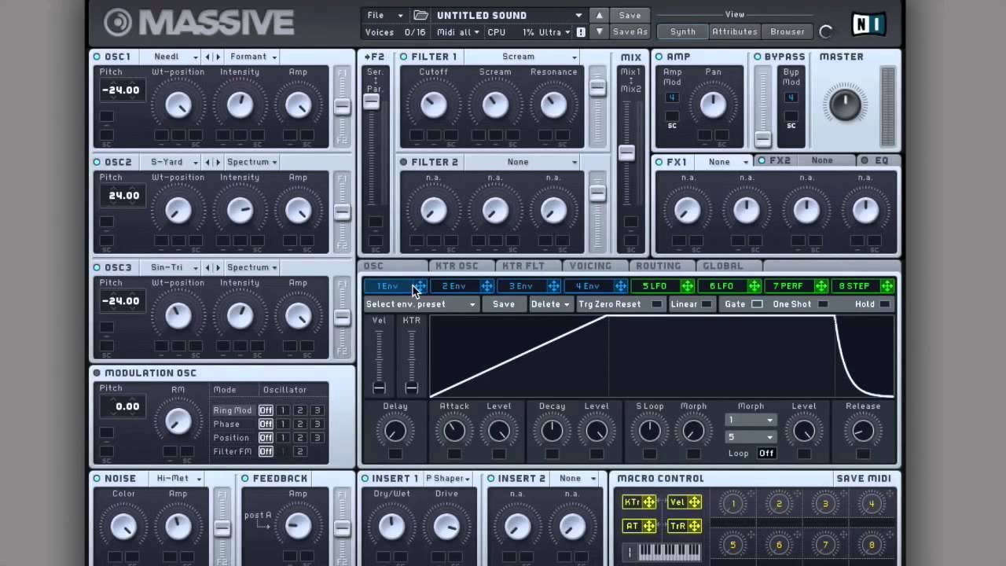Screen dimensions: 1006x566
Task: Open the File menu dropdown
Action: [x=385, y=15]
